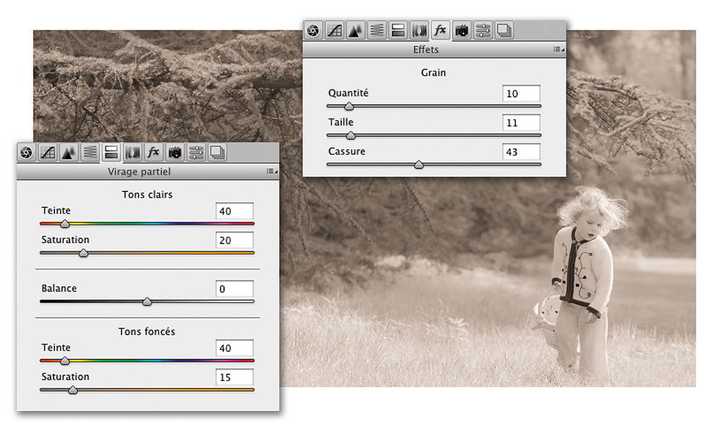Open HSL/Grayscale tab in Virage partiel panel
723x430 pixels.
coord(90,152)
